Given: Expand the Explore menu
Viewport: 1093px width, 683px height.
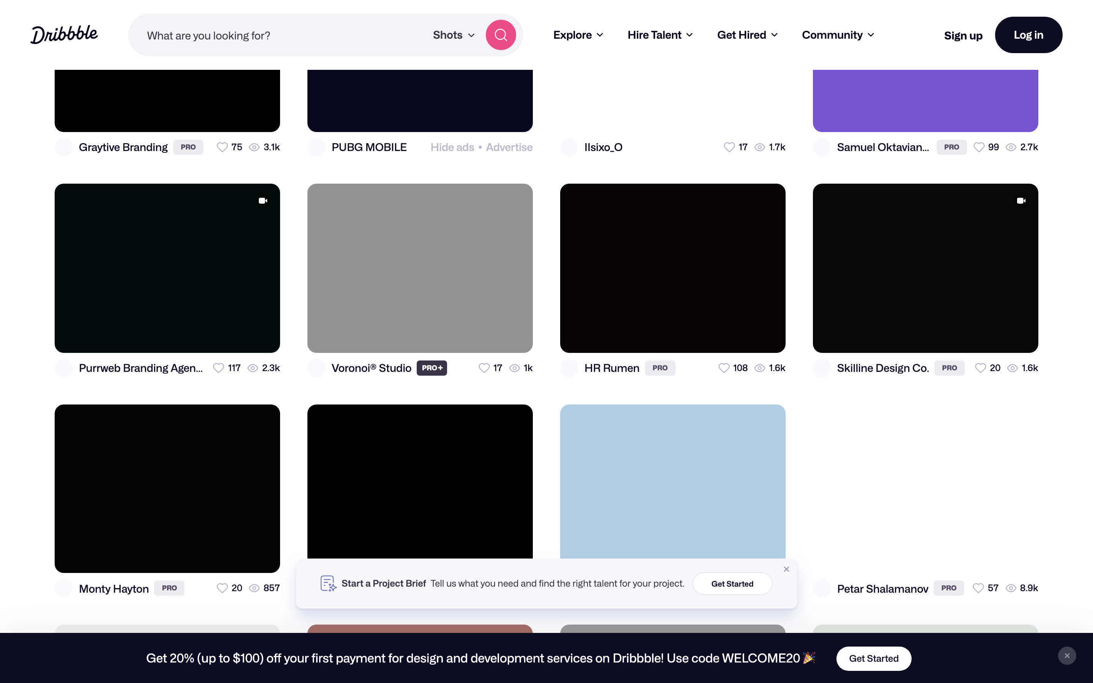Looking at the screenshot, I should pyautogui.click(x=578, y=35).
